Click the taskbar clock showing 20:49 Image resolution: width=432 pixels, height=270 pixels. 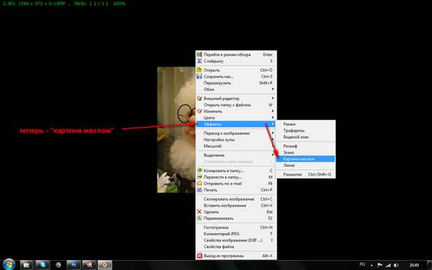[x=414, y=265]
